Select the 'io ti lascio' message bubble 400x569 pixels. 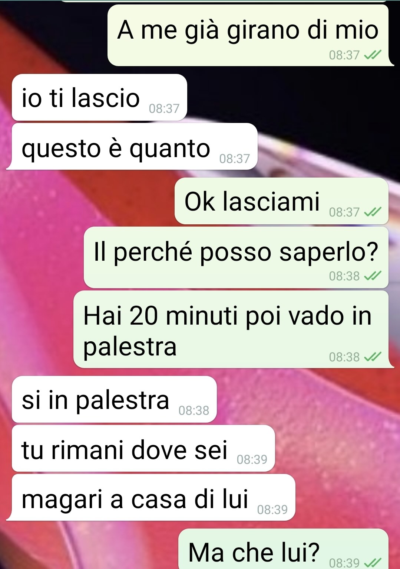[99, 97]
